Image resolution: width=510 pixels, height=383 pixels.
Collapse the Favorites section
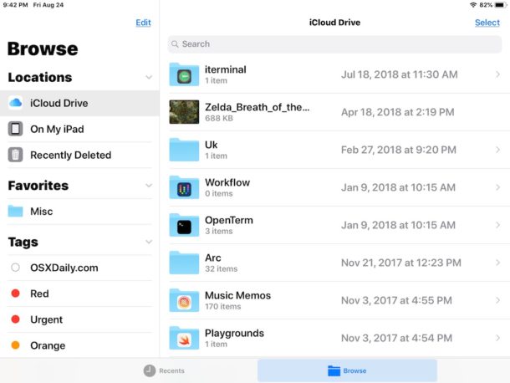tap(149, 186)
